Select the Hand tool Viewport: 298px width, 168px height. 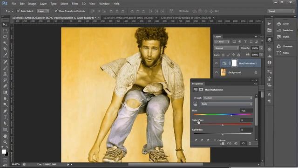pos(5,136)
